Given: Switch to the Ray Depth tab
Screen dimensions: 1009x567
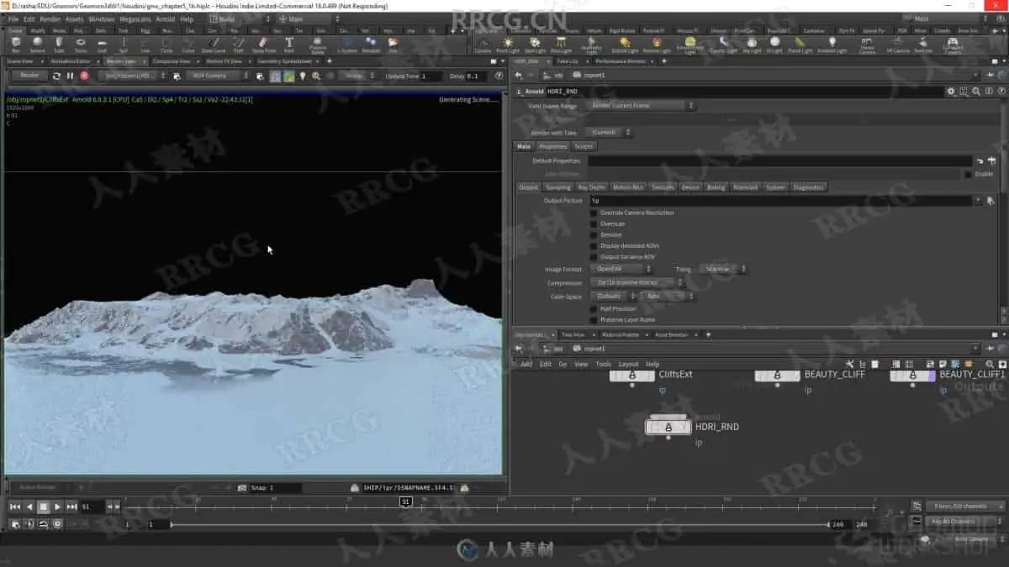Looking at the screenshot, I should pos(591,187).
